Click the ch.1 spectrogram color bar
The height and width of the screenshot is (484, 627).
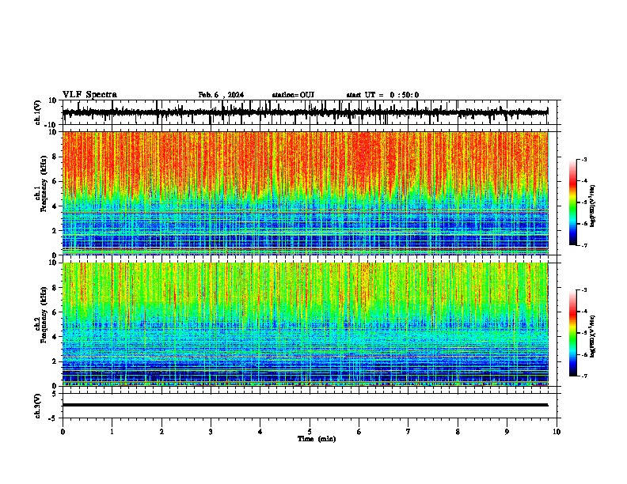tap(573, 202)
